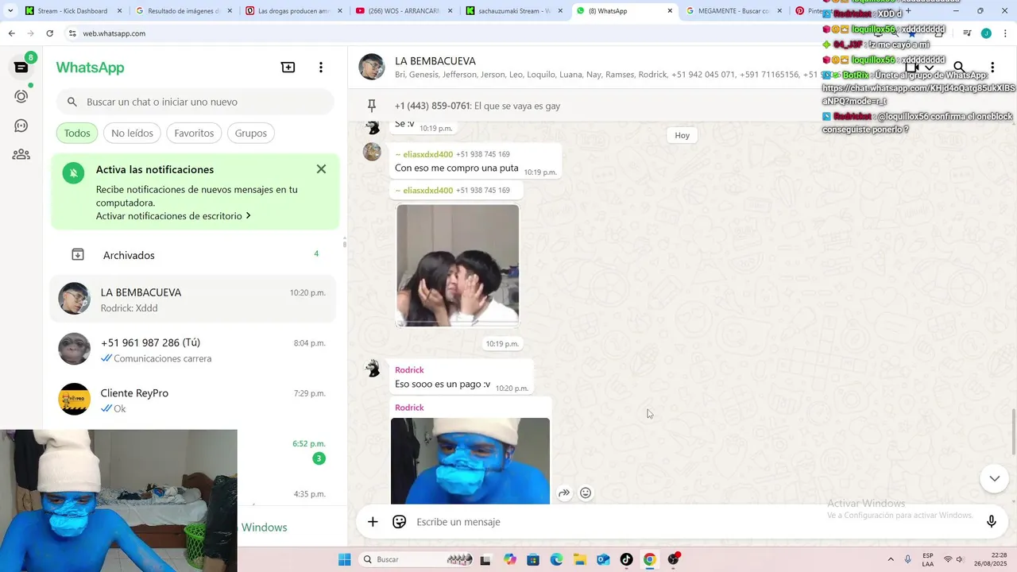Open the Archivados chats row

(195, 255)
